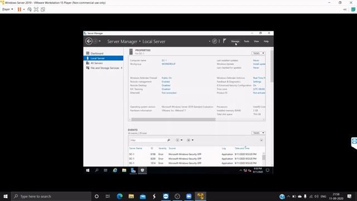Sort events by Log column
This screenshot has width=357, height=201.
[224, 149]
